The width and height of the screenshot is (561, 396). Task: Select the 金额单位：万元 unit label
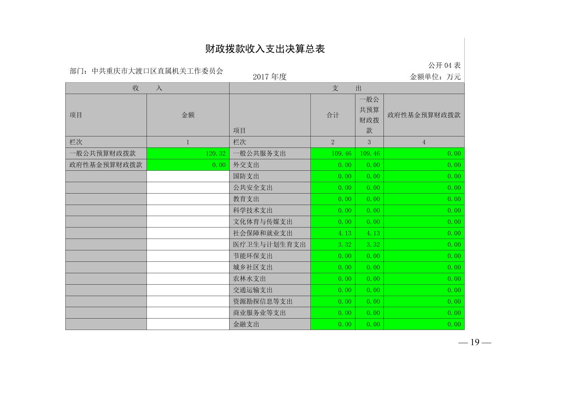pyautogui.click(x=435, y=77)
